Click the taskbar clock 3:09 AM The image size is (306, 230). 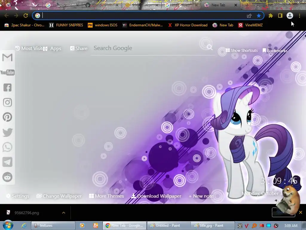[291, 226]
